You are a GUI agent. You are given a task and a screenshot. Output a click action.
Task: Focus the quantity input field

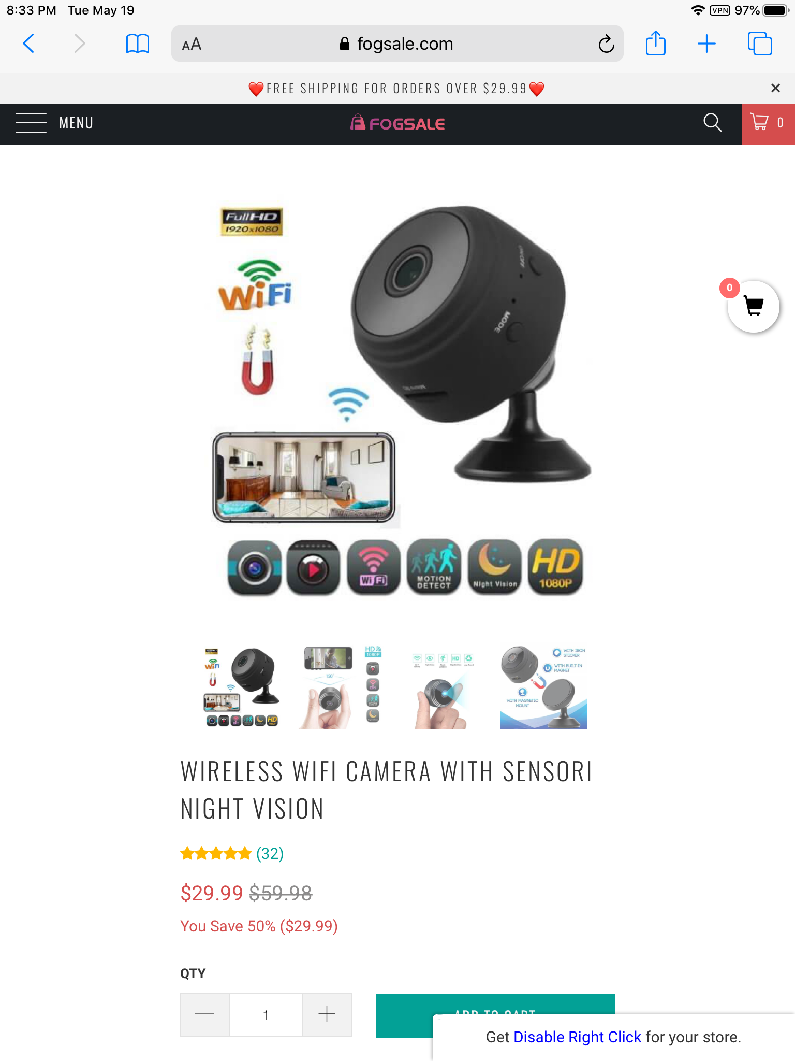tap(266, 1014)
